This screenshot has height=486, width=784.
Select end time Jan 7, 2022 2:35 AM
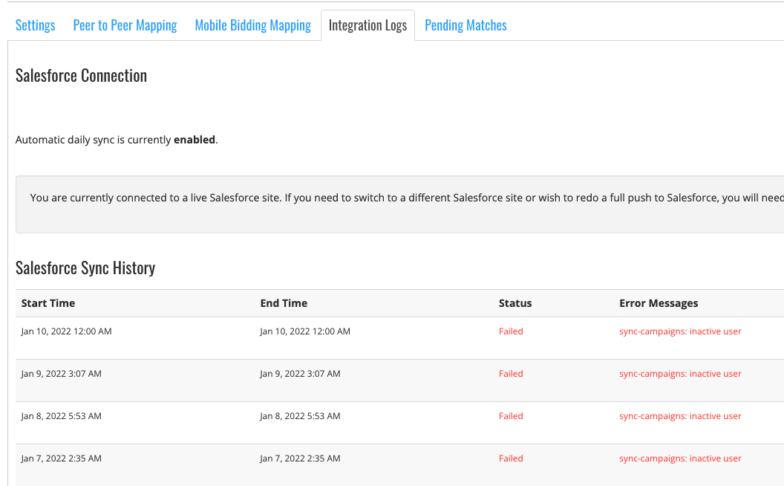tap(300, 459)
